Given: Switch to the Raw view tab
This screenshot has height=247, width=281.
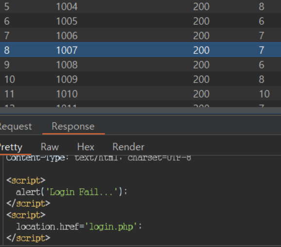Looking at the screenshot, I should [50, 147].
